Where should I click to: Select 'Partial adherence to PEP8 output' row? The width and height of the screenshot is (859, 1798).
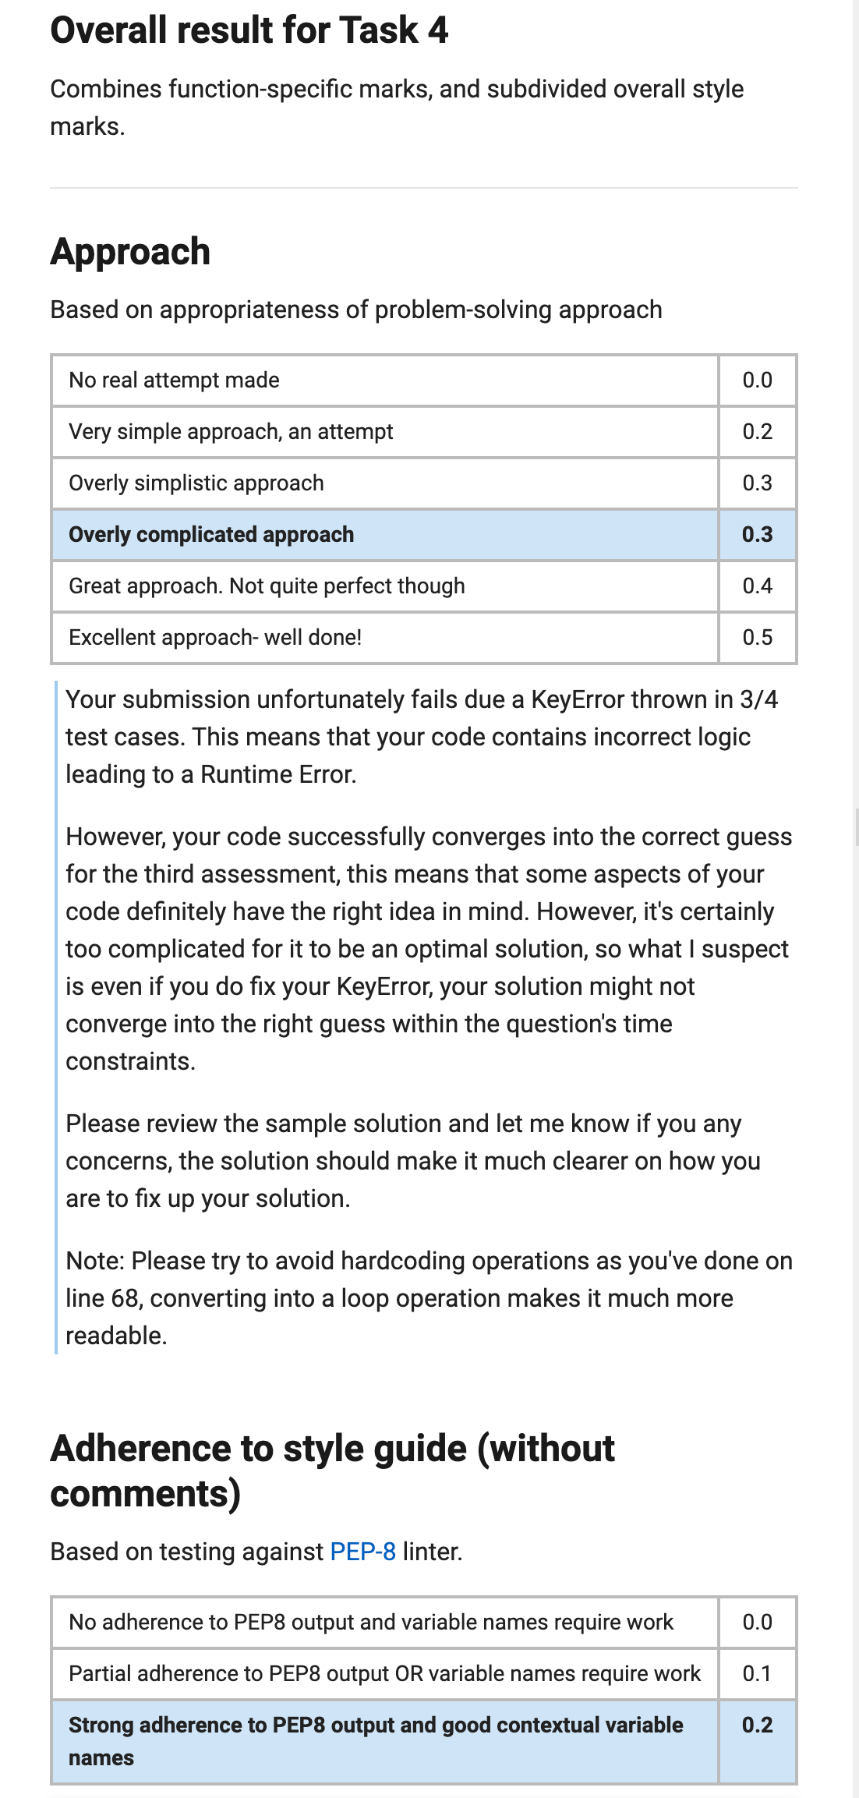click(x=424, y=1674)
